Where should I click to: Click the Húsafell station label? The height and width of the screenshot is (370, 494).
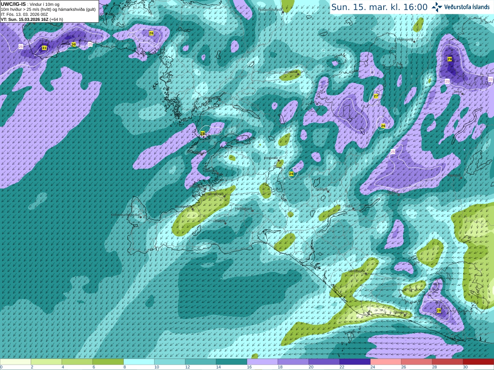point(291,72)
